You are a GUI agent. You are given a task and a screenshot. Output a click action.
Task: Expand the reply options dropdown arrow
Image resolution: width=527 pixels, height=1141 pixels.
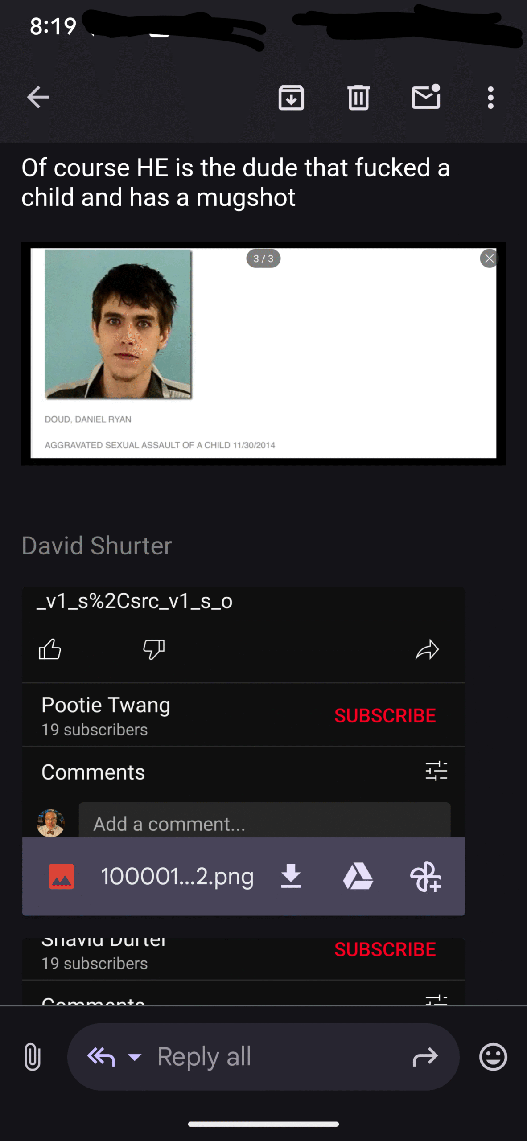pos(135,1057)
